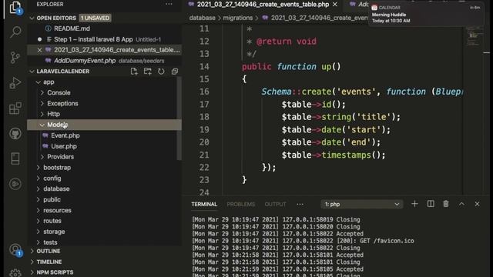This screenshot has height=277, width=493.
Task: Click New File icon in LARAVELCALENDER header
Action: pyautogui.click(x=134, y=72)
